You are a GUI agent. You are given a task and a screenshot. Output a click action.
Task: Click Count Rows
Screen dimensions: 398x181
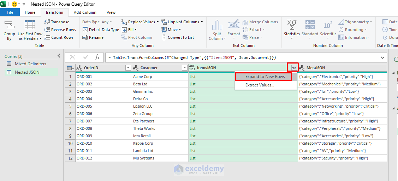click(59, 37)
